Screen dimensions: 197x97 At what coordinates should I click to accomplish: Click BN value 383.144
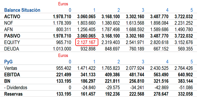click(184, 81)
